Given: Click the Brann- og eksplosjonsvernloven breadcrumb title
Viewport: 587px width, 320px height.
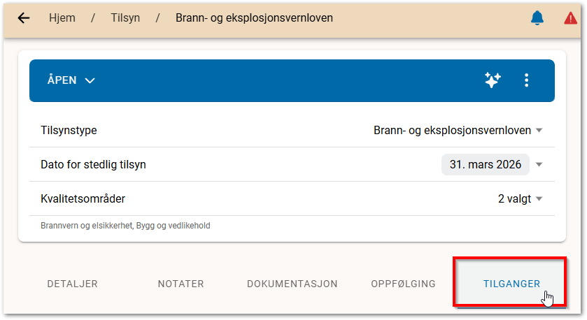Looking at the screenshot, I should click(x=254, y=17).
